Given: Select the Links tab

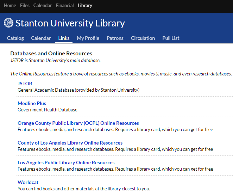Looking at the screenshot, I should tap(64, 38).
